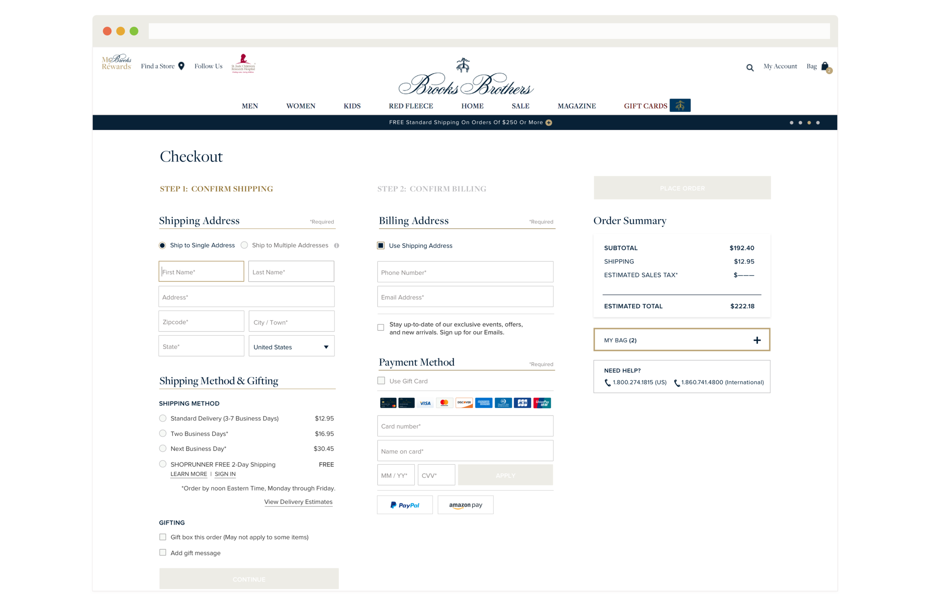Select the second Brooks Brothers card icon
The height and width of the screenshot is (609, 930).
406,403
